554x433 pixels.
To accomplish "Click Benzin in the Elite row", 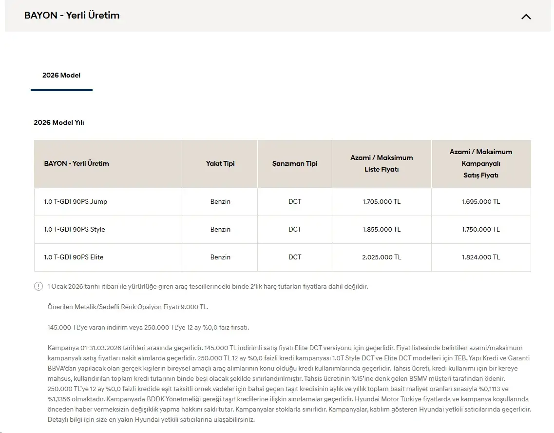I will tap(220, 257).
